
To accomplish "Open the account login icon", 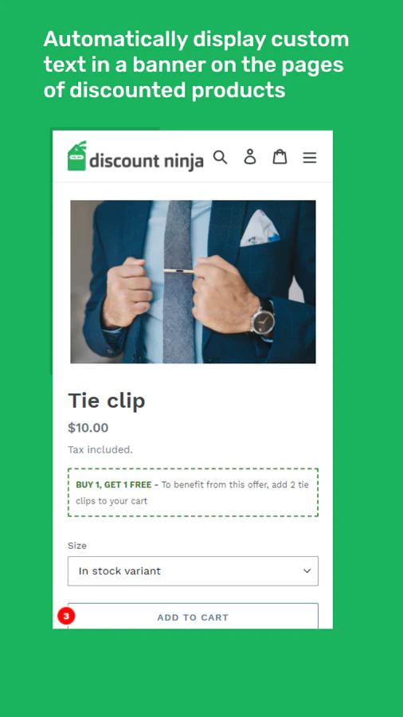I will click(x=250, y=156).
